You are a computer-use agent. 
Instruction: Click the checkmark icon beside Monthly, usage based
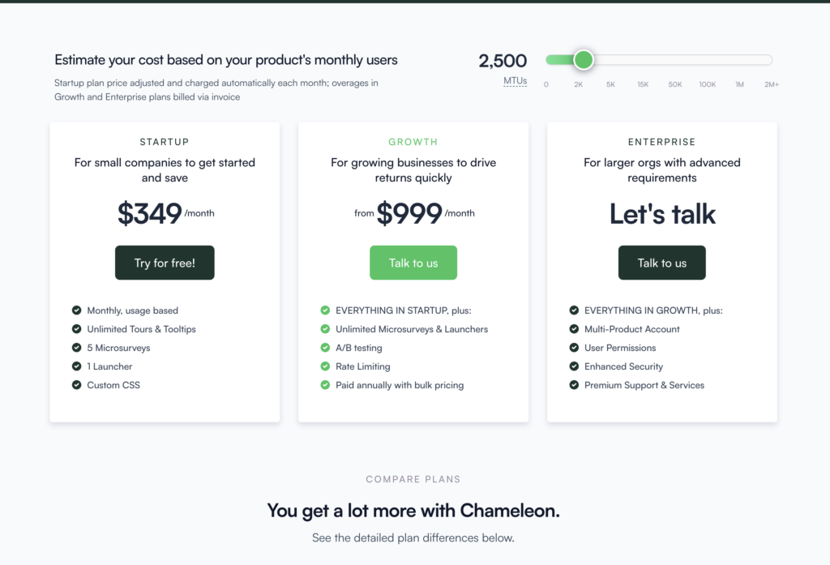click(x=77, y=310)
